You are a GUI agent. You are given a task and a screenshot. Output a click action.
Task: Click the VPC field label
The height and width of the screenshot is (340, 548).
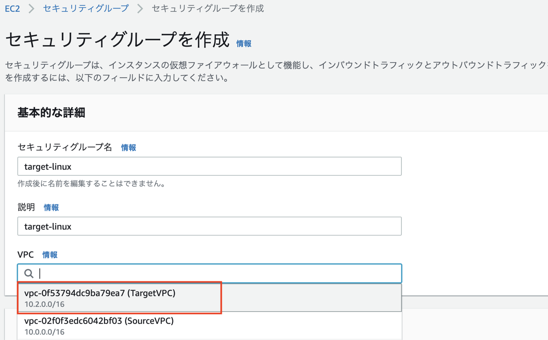point(26,255)
